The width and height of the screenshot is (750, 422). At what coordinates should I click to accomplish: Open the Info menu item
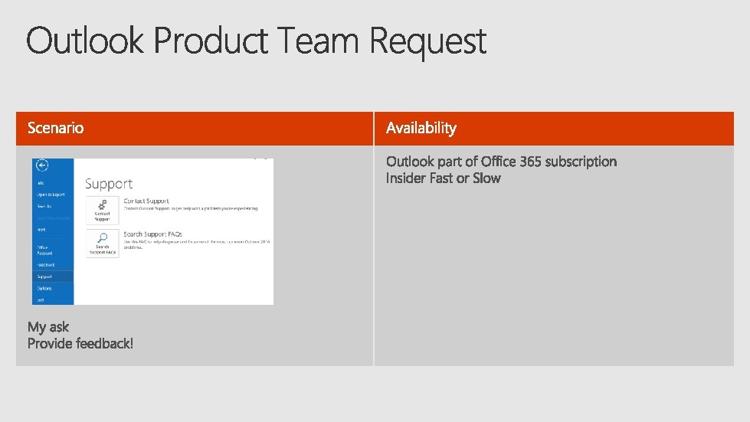(x=41, y=183)
